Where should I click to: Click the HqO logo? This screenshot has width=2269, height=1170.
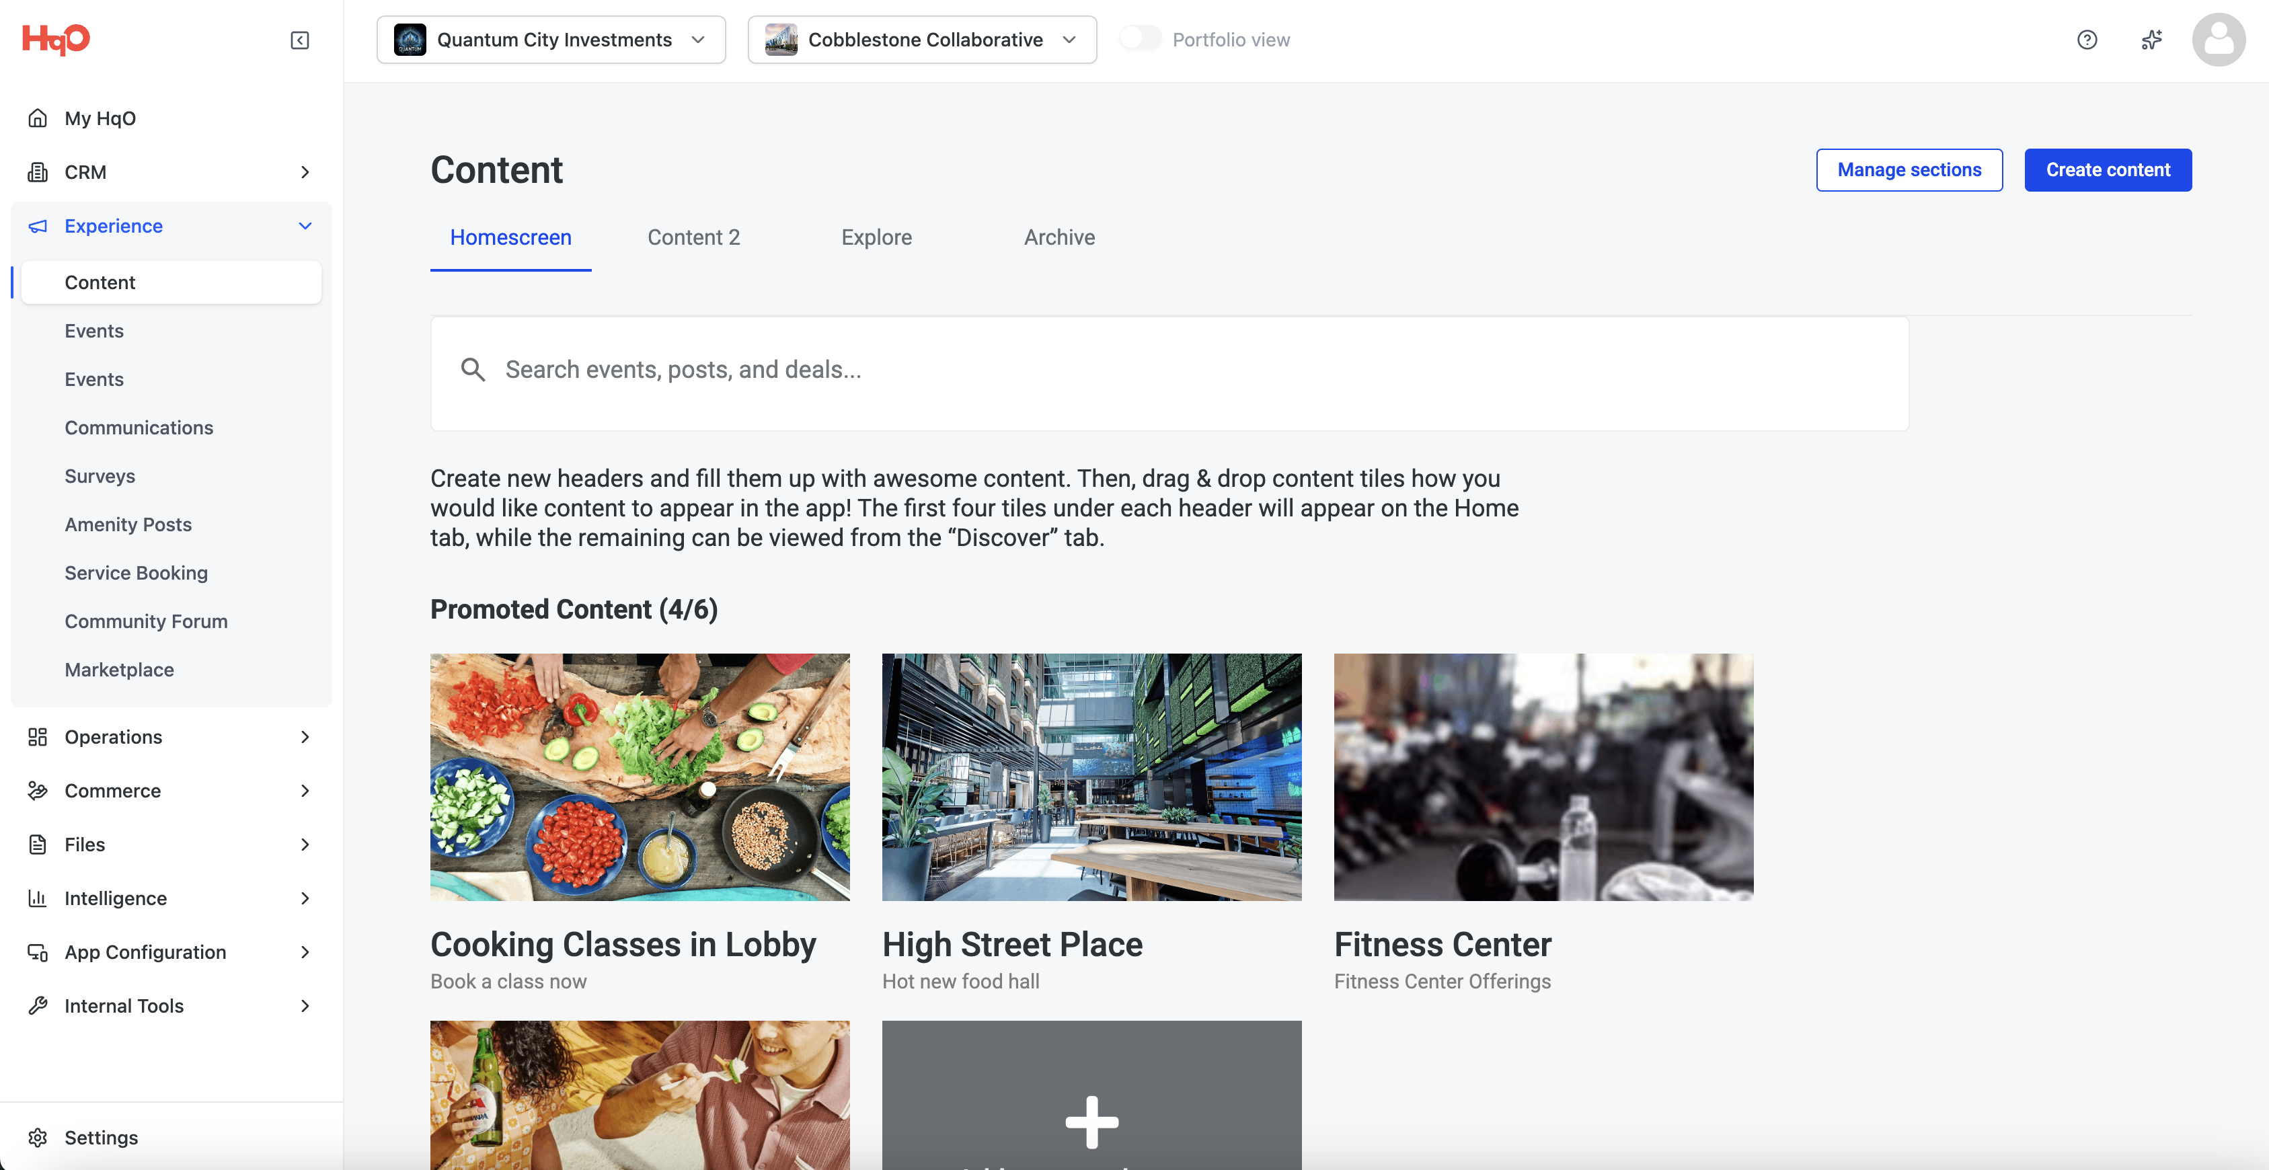point(56,39)
